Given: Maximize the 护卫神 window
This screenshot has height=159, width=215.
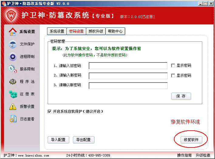Looking at the screenshot, I should pyautogui.click(x=206, y=4).
